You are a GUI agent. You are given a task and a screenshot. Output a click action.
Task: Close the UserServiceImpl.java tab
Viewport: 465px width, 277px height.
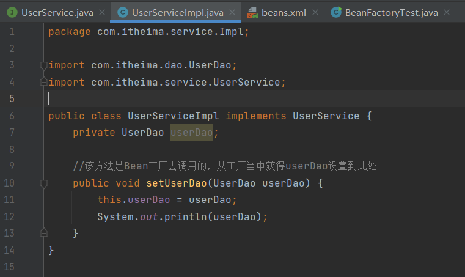[232, 12]
